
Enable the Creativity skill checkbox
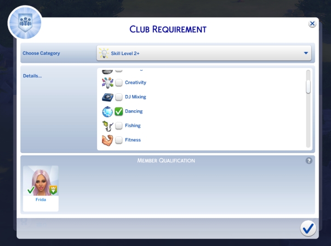(119, 83)
